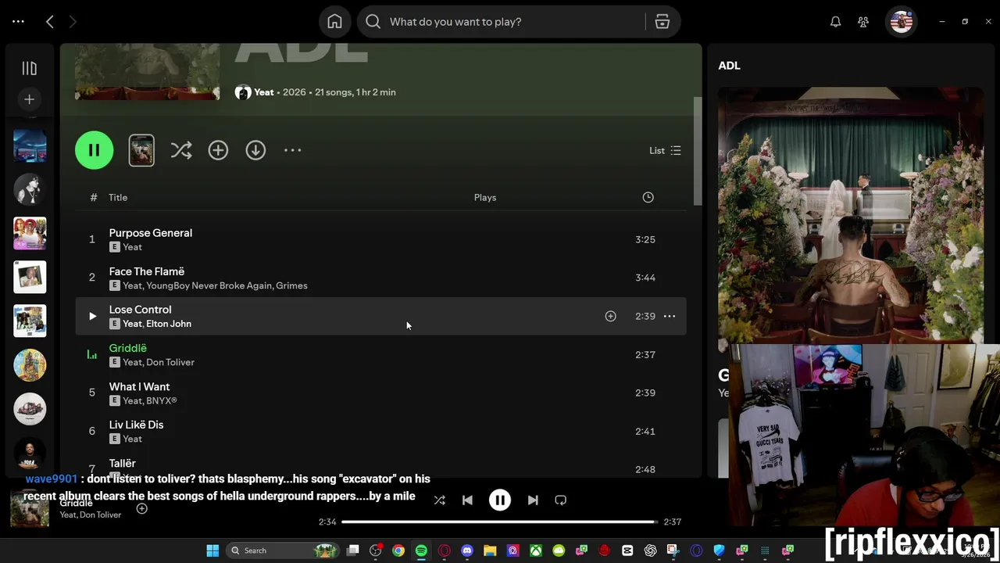This screenshot has height=563, width=1000.
Task: Click the Windows taskbar Search box
Action: (x=283, y=550)
